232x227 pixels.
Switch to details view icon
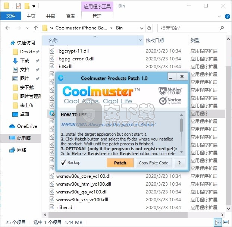point(218,222)
